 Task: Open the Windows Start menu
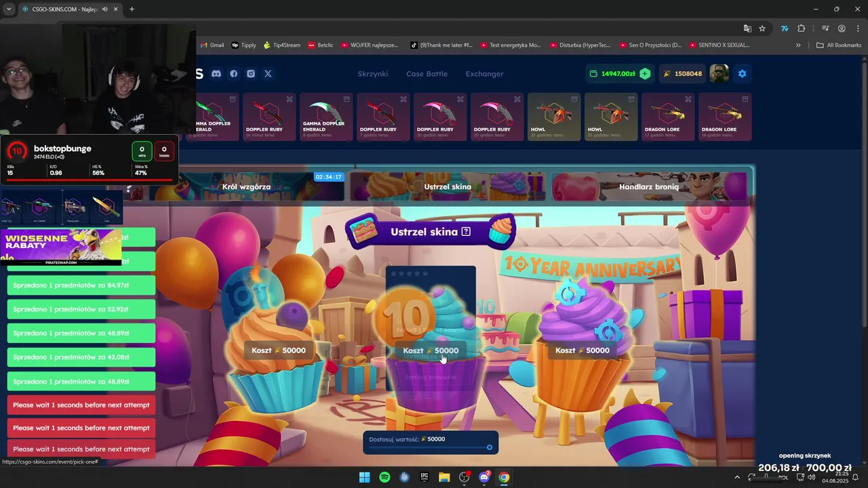364,477
